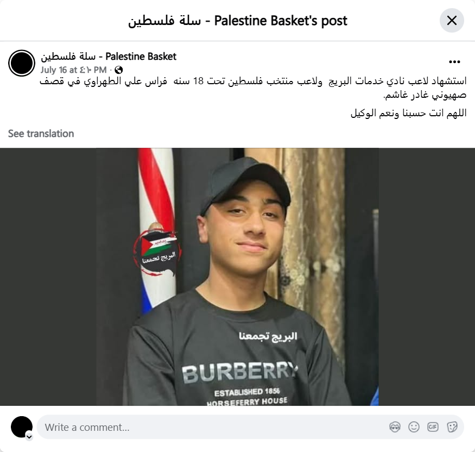
Task: Click the dialog title Palestine Basket's post
Action: (x=238, y=21)
